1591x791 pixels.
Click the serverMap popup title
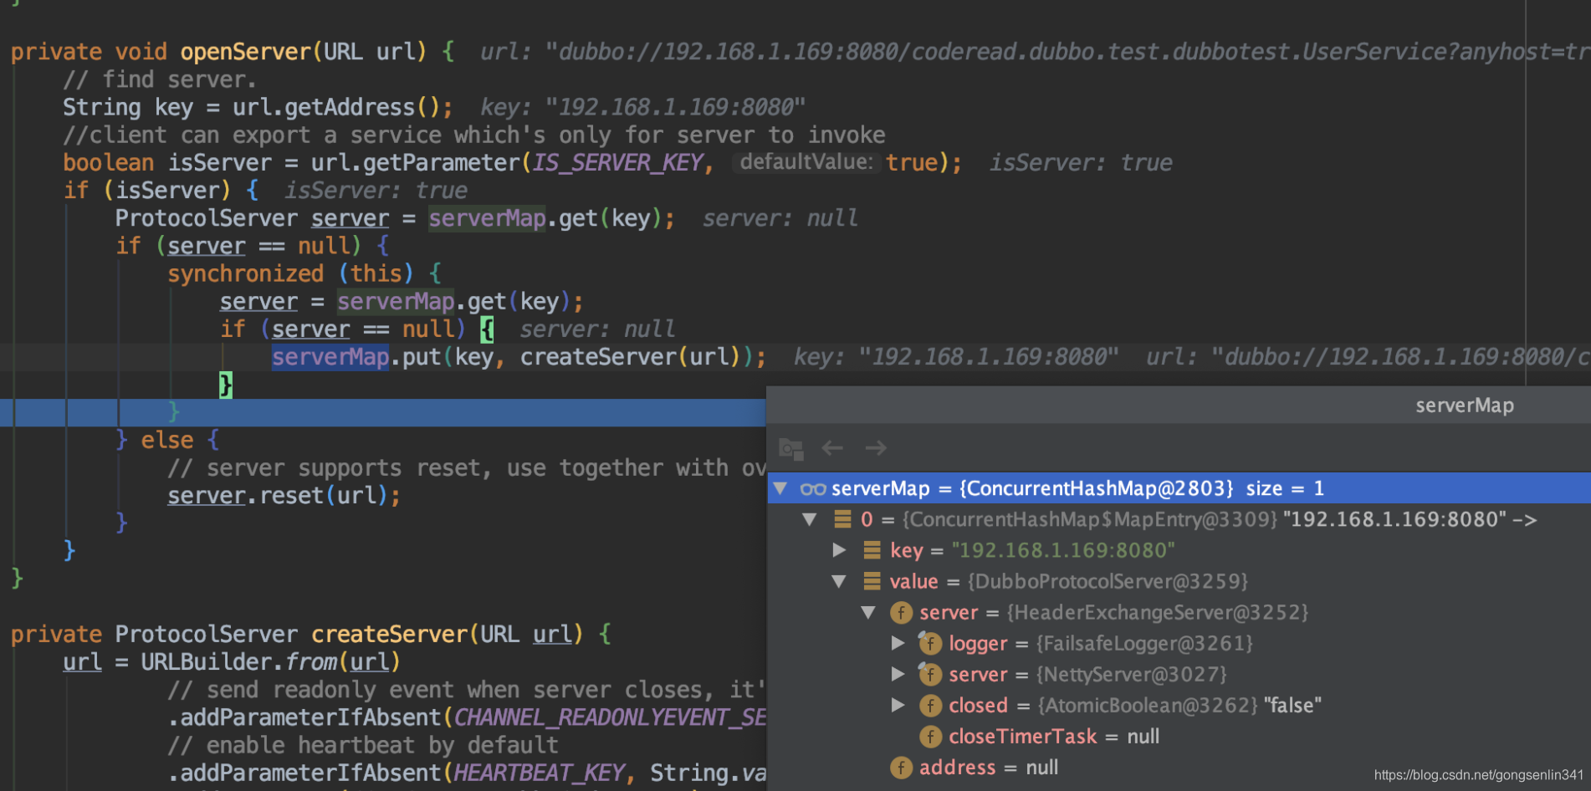coord(1464,406)
